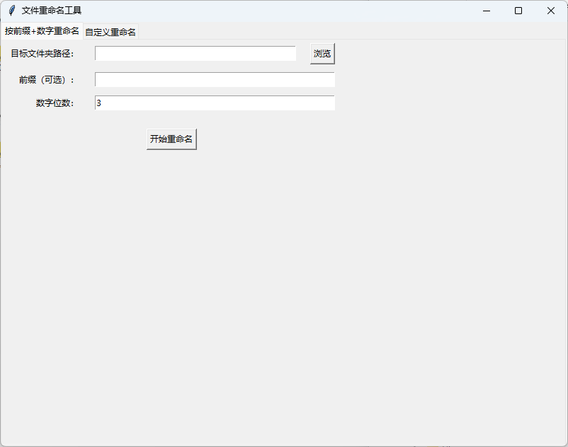568x447 pixels.
Task: Click the 浏览 button
Action: (x=322, y=54)
